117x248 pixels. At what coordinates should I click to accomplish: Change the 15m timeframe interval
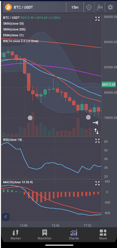(x=75, y=7)
